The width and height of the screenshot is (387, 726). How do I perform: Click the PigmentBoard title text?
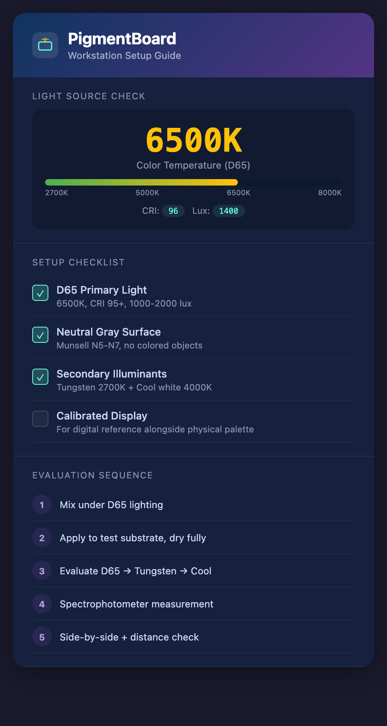pos(122,39)
